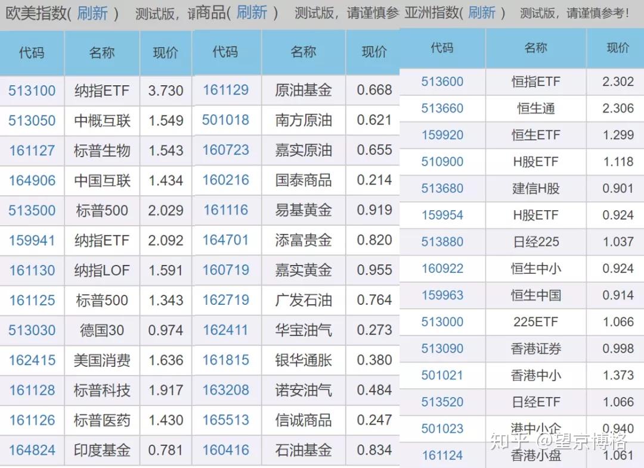The width and height of the screenshot is (644, 468).
Task: Open fund code 161126 link
Action: click(x=32, y=420)
